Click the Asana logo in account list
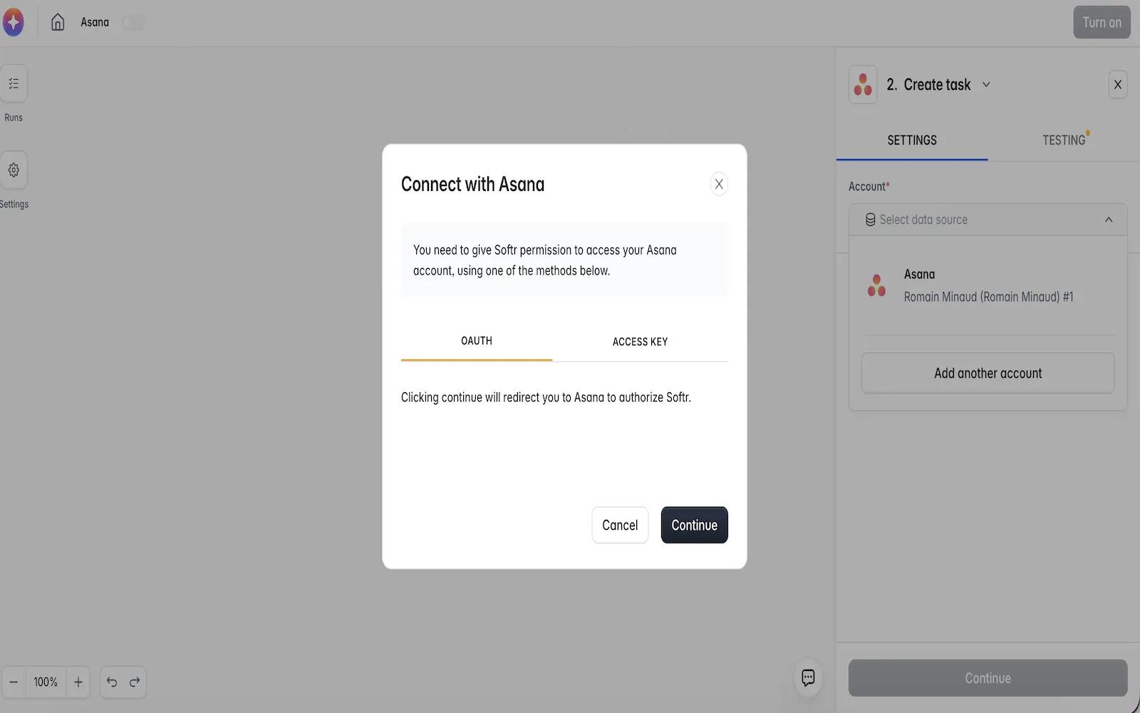The image size is (1140, 713). point(876,285)
